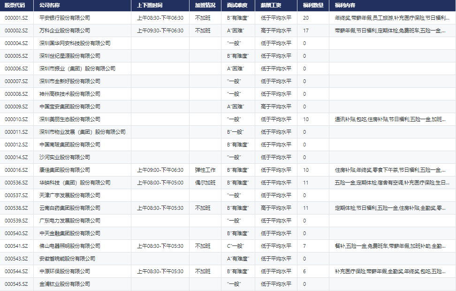Click welfare count 20 cell
Image resolution: width=456 pixels, height=291 pixels.
coord(306,18)
